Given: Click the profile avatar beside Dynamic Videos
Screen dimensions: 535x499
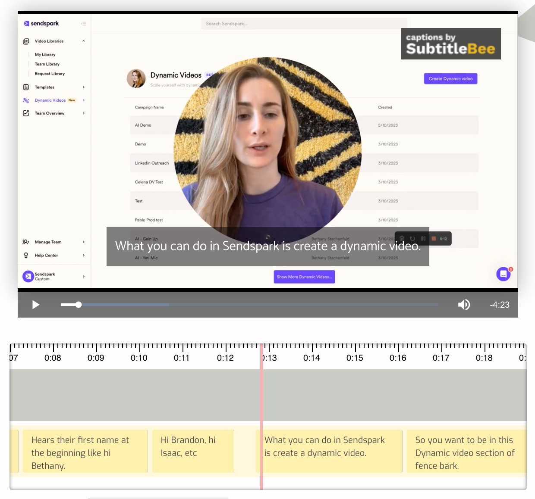Looking at the screenshot, I should point(136,79).
